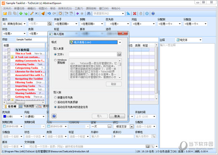Image resolution: width=218 pixels, height=155 pixels.
Task: Click the pencil edit task icon
Action: pos(32,13)
